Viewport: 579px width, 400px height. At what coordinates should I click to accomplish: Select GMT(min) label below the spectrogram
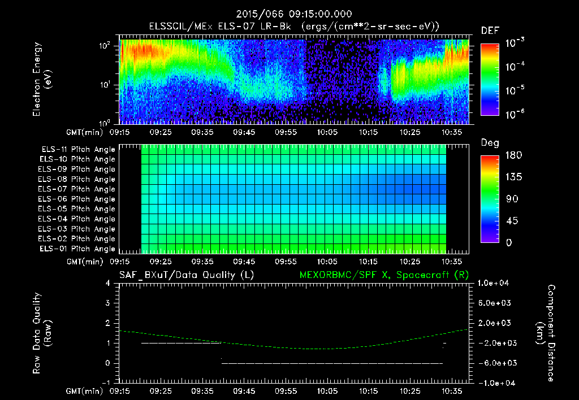coord(85,132)
